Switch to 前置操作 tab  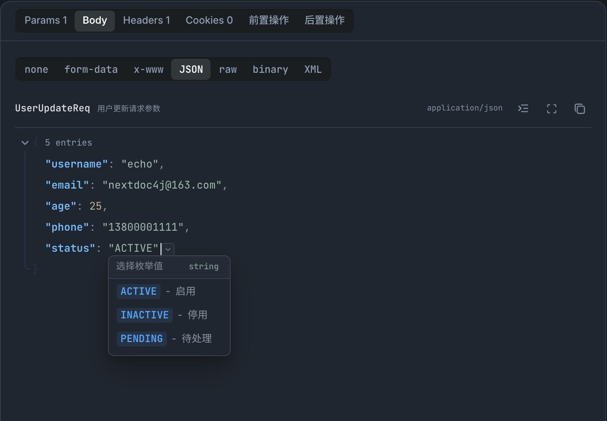click(x=268, y=21)
